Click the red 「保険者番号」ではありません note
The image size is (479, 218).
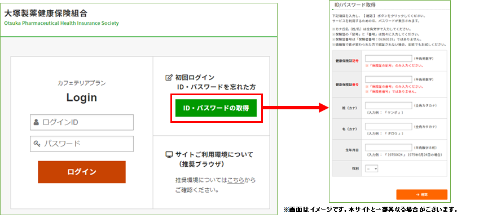click(391, 91)
